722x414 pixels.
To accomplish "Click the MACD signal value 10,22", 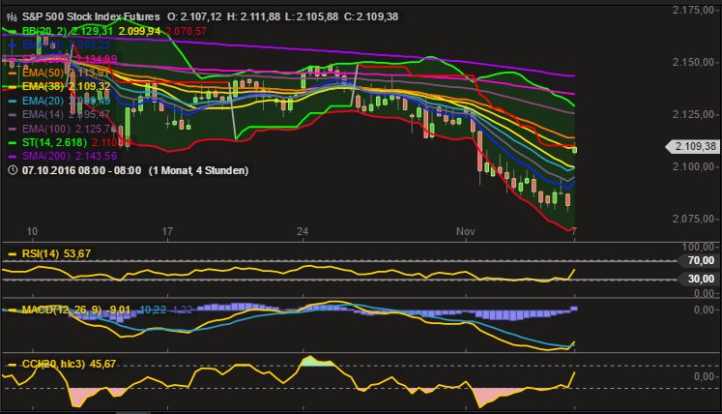I will pyautogui.click(x=153, y=310).
